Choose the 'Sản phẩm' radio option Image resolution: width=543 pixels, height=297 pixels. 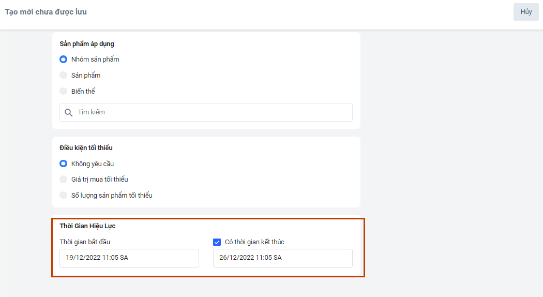coord(64,76)
